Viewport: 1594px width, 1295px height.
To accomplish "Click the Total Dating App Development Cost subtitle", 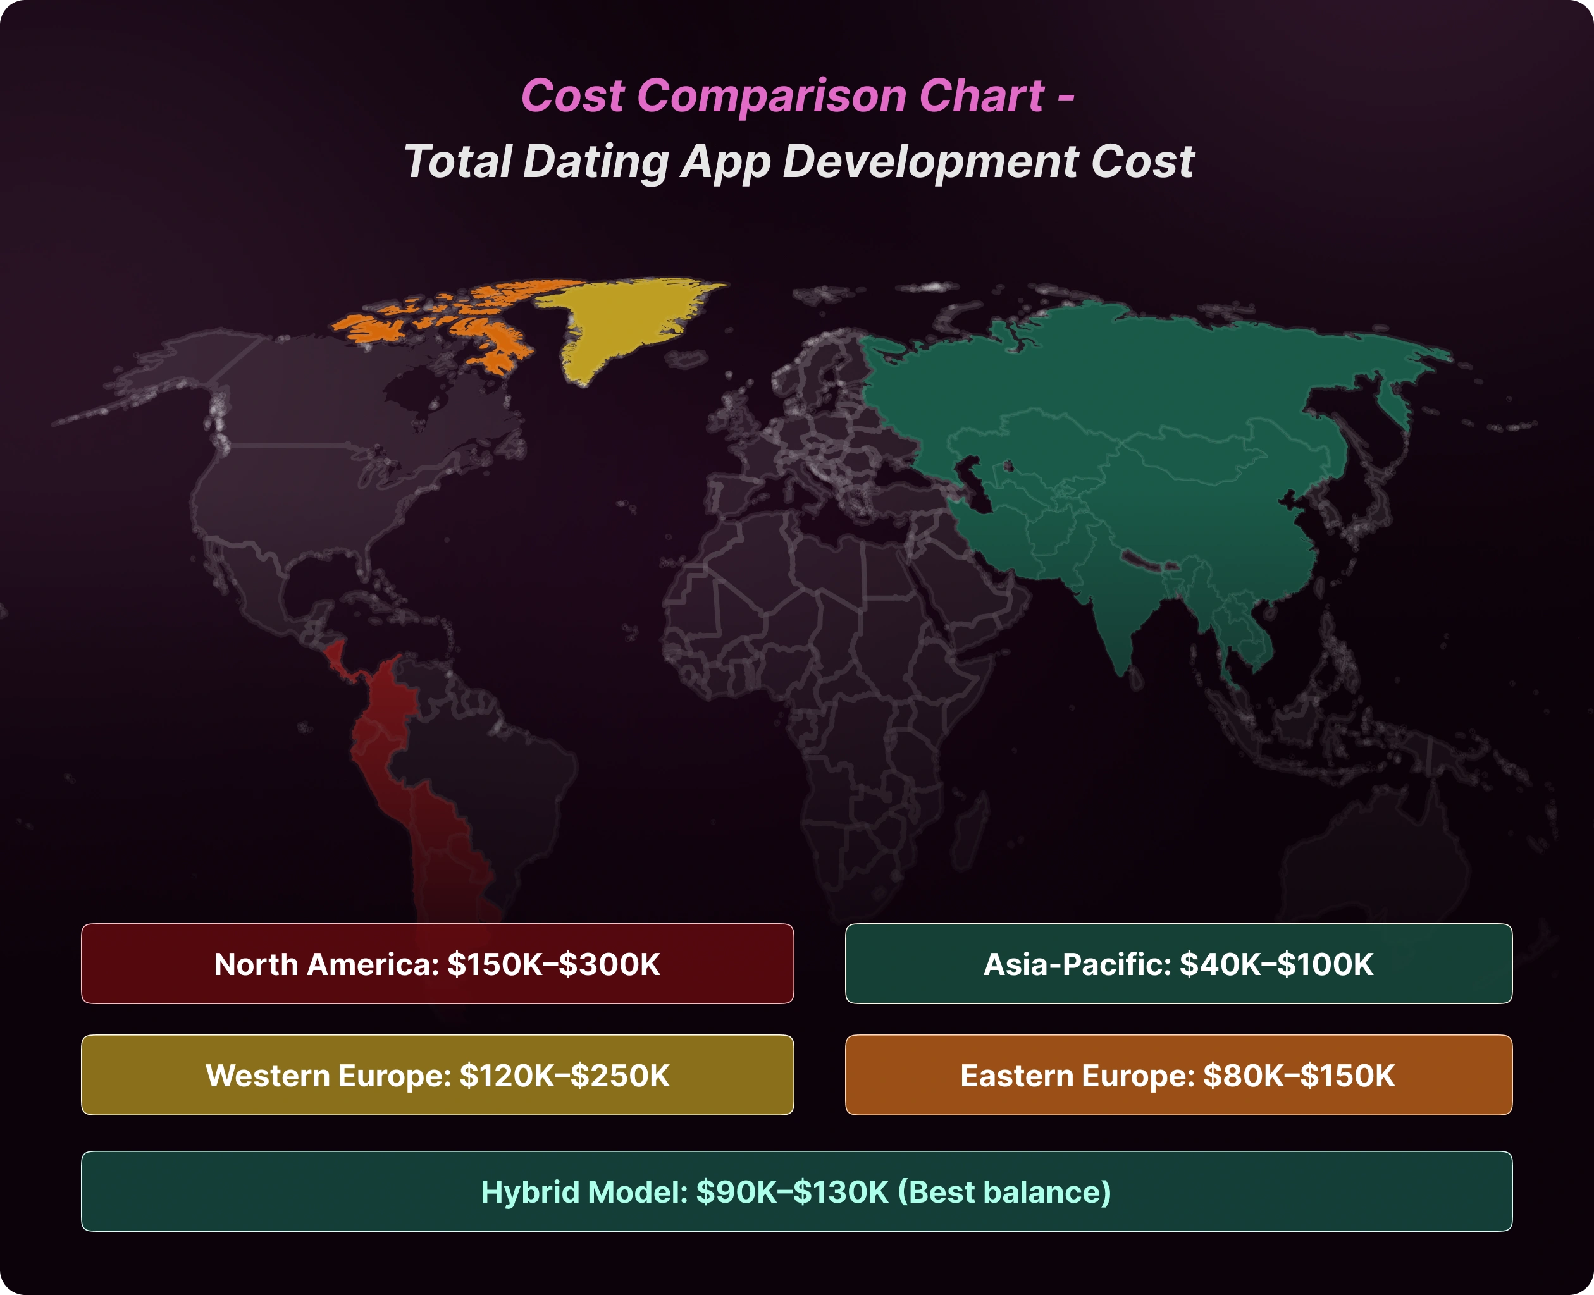I will tap(798, 161).
